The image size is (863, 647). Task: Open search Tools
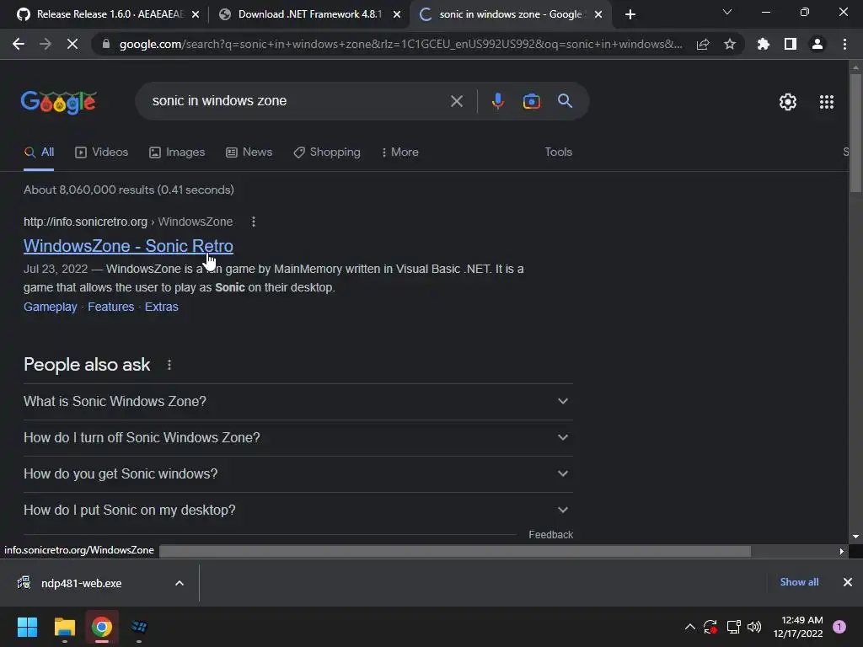tap(558, 152)
